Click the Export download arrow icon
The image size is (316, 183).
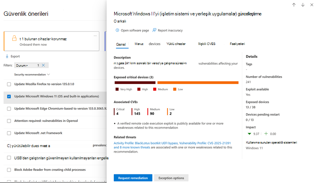click(x=7, y=56)
